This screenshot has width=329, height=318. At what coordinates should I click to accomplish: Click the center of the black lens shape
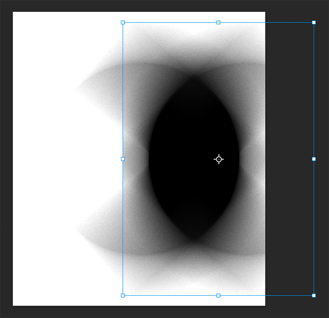194,159
